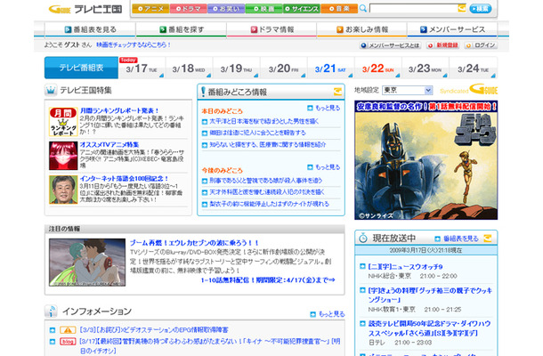
Task: Click もっと見る in インフォメーション section
Action: pyautogui.click(x=328, y=314)
